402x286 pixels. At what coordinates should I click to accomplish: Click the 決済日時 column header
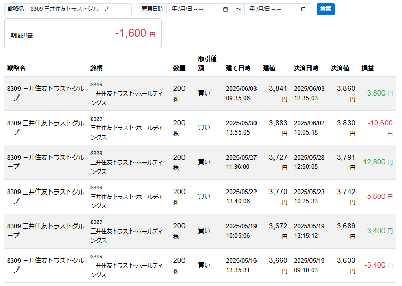pos(306,68)
